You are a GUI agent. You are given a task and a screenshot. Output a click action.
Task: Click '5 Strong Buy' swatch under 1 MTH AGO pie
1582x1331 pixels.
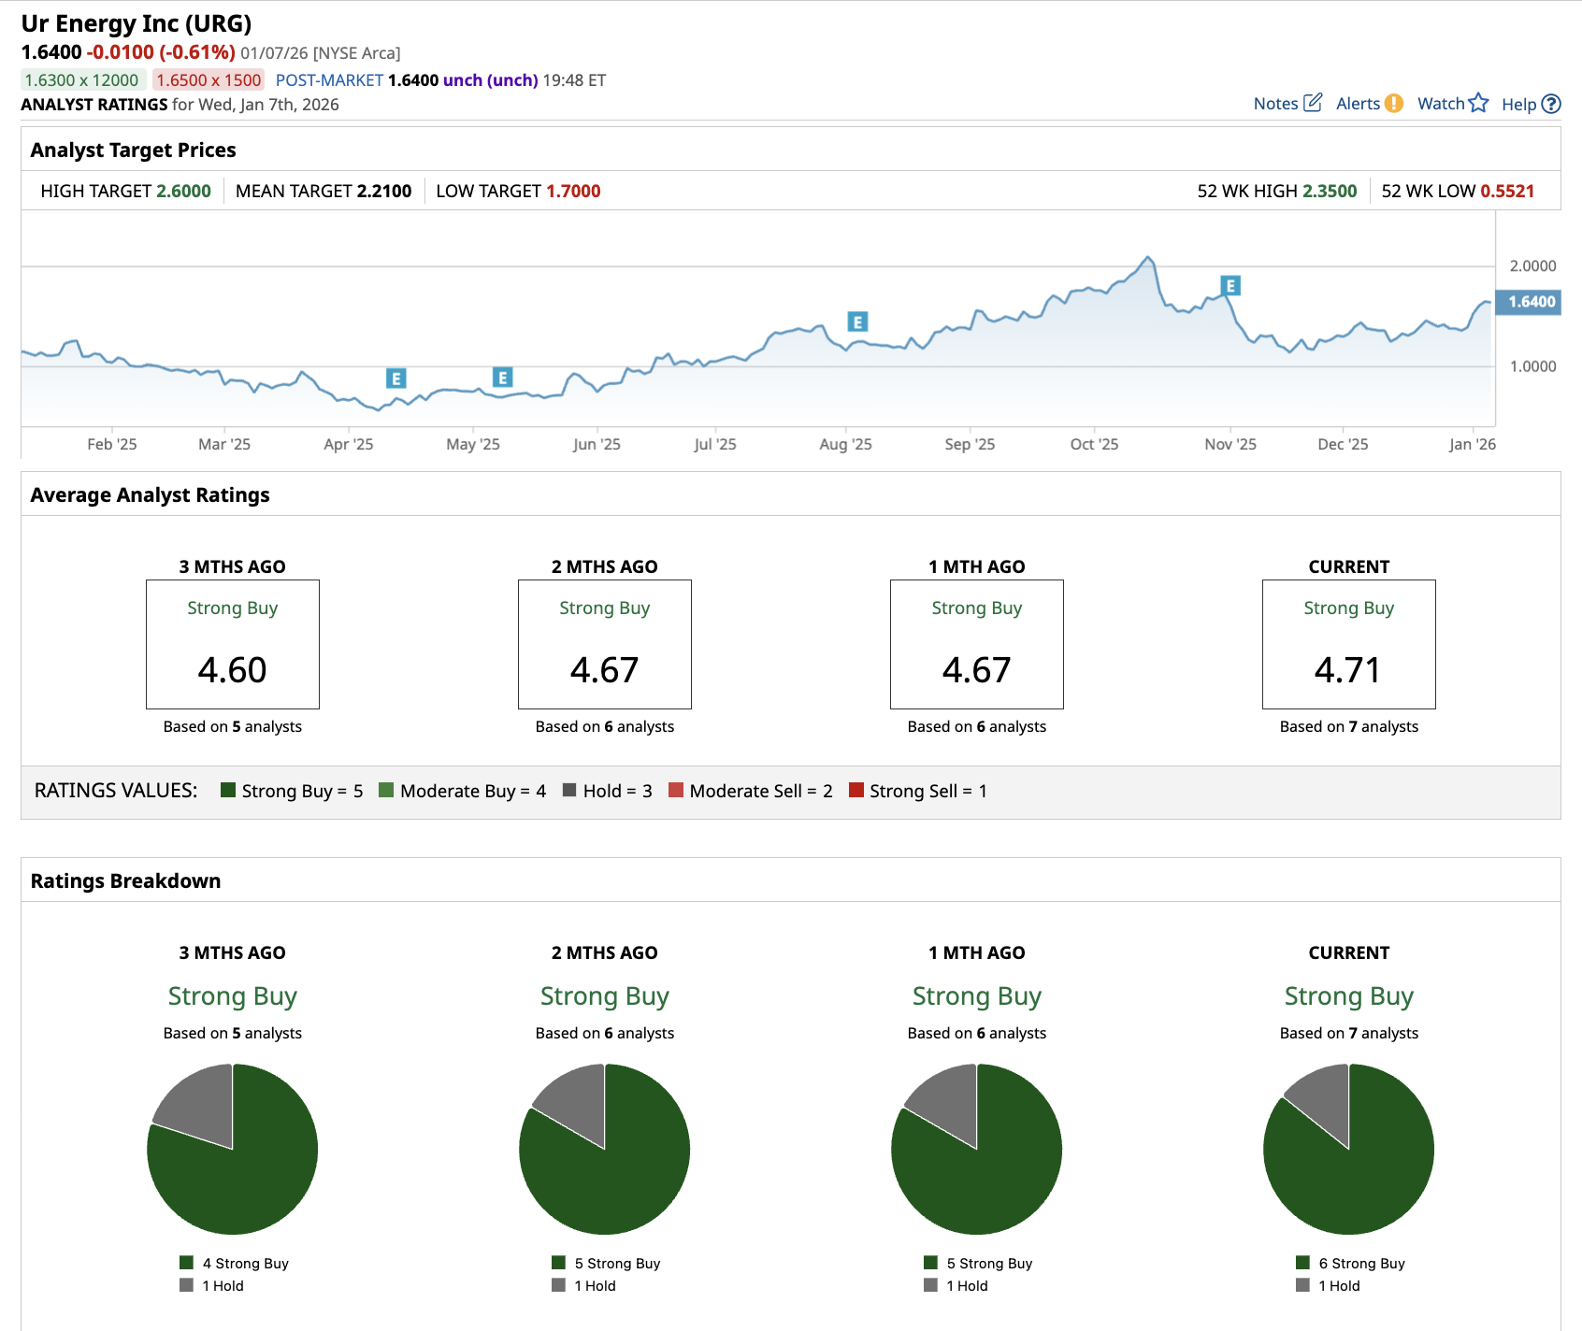[x=931, y=1262]
